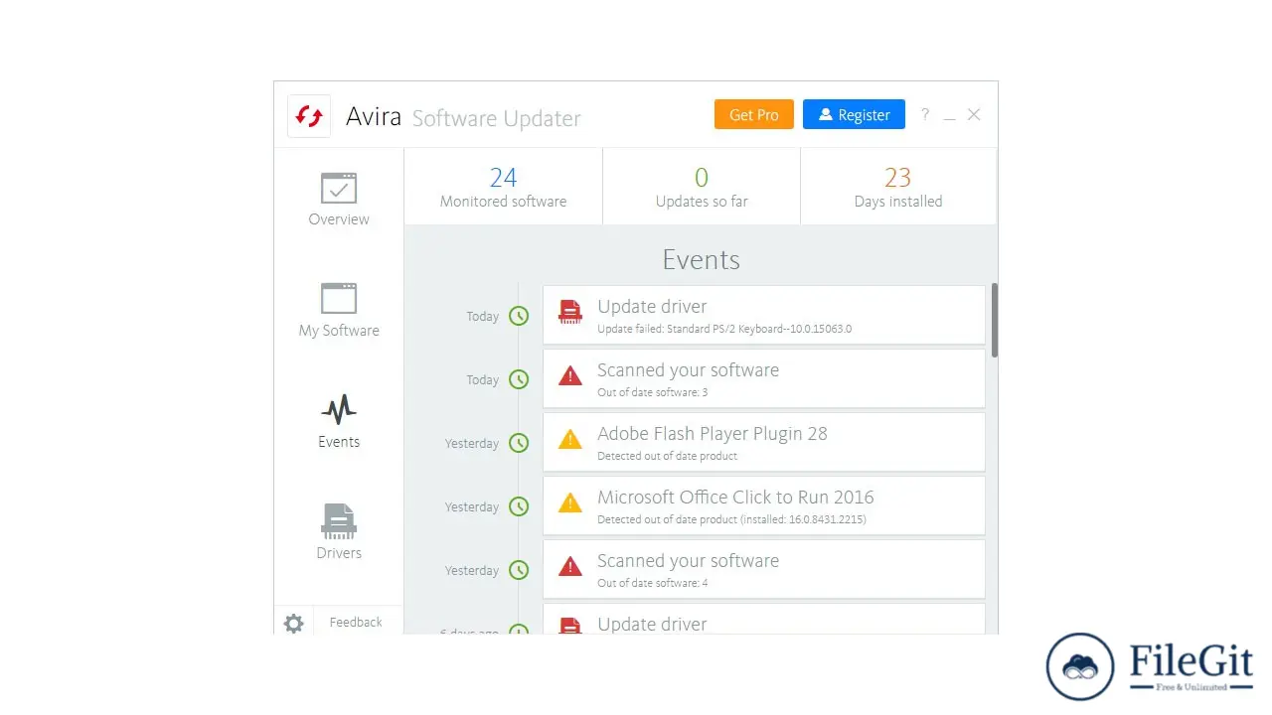1272x715 pixels.
Task: Open the Adobe Flash Player Plugin 28 event
Action: 764,442
